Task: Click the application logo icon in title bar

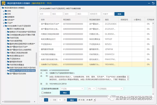Action: point(4,3)
